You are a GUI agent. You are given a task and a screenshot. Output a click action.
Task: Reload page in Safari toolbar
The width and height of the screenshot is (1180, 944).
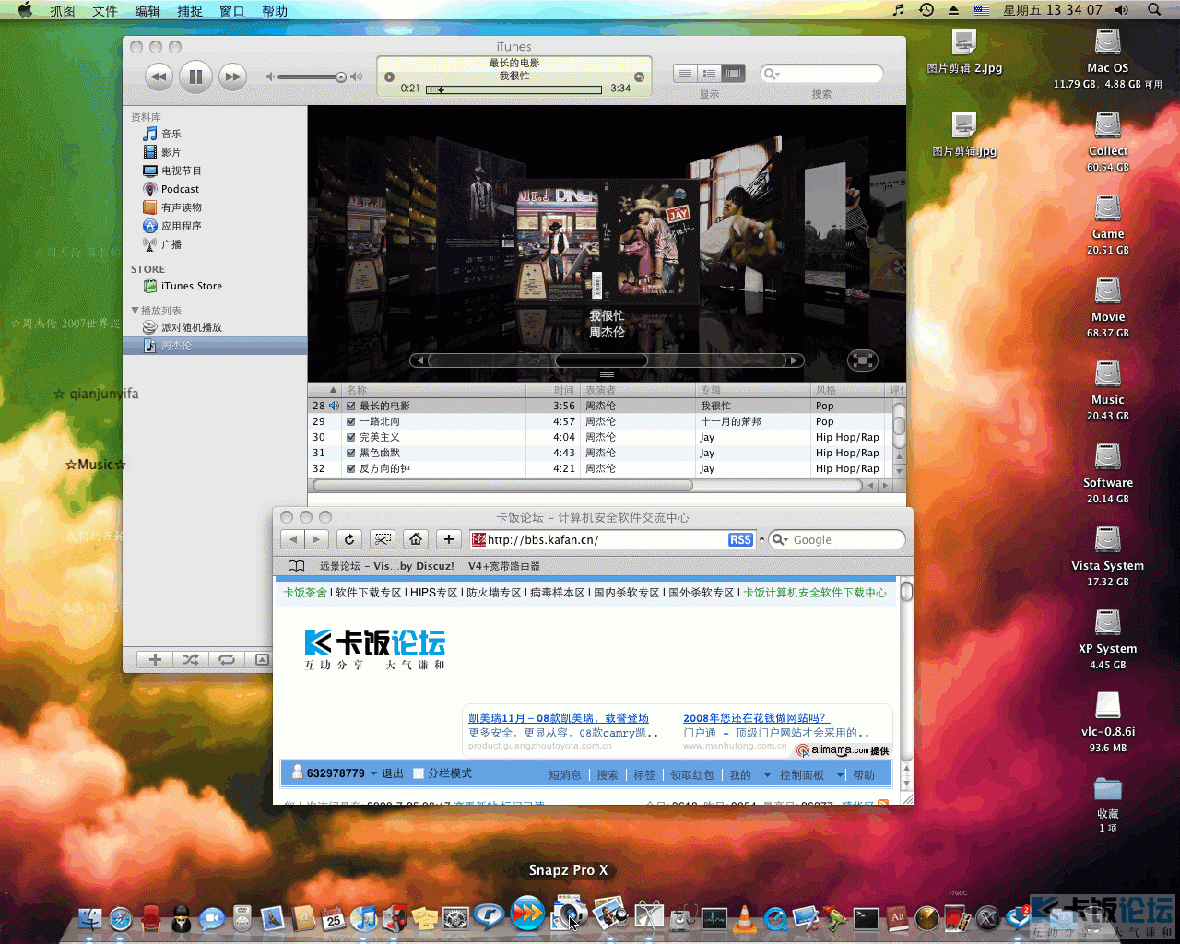[x=348, y=539]
